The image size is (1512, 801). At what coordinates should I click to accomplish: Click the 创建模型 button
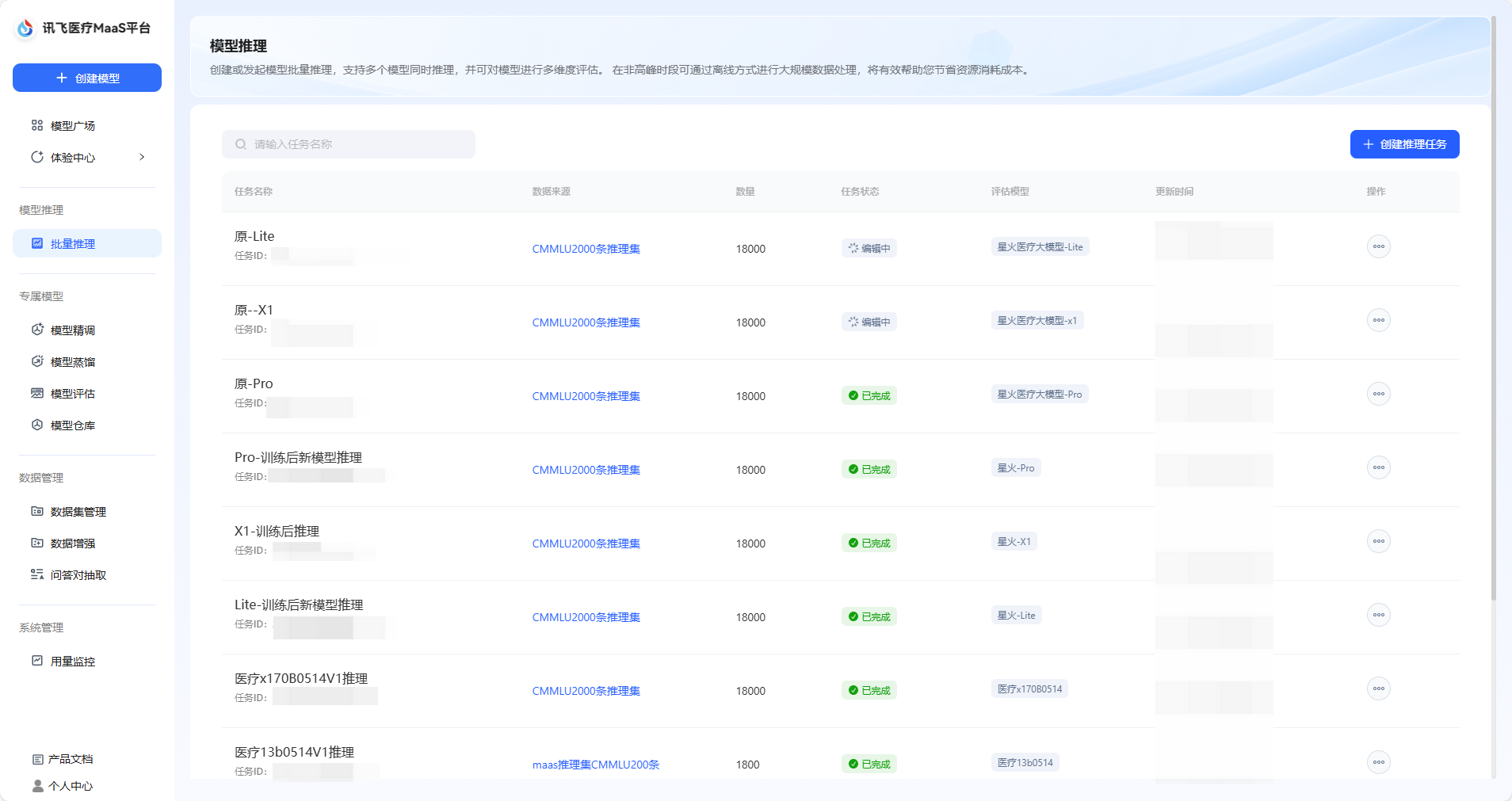87,78
